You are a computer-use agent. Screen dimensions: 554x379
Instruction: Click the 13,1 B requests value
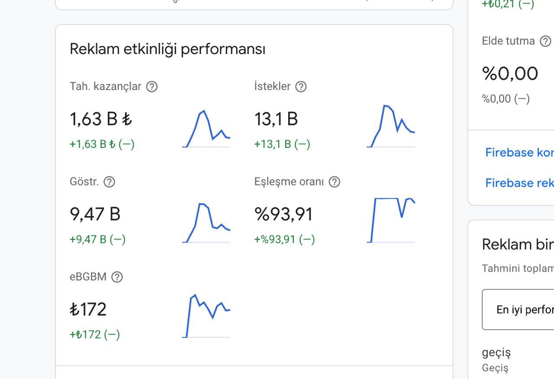click(x=276, y=119)
